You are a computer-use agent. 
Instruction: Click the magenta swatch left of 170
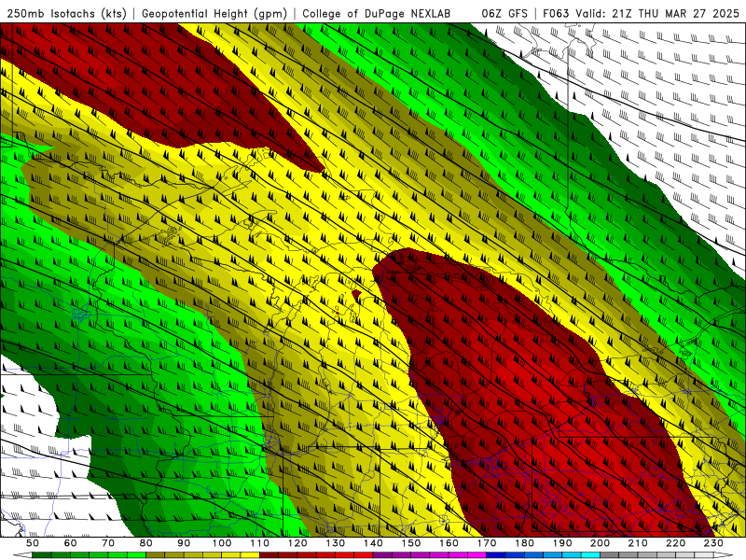click(x=477, y=555)
